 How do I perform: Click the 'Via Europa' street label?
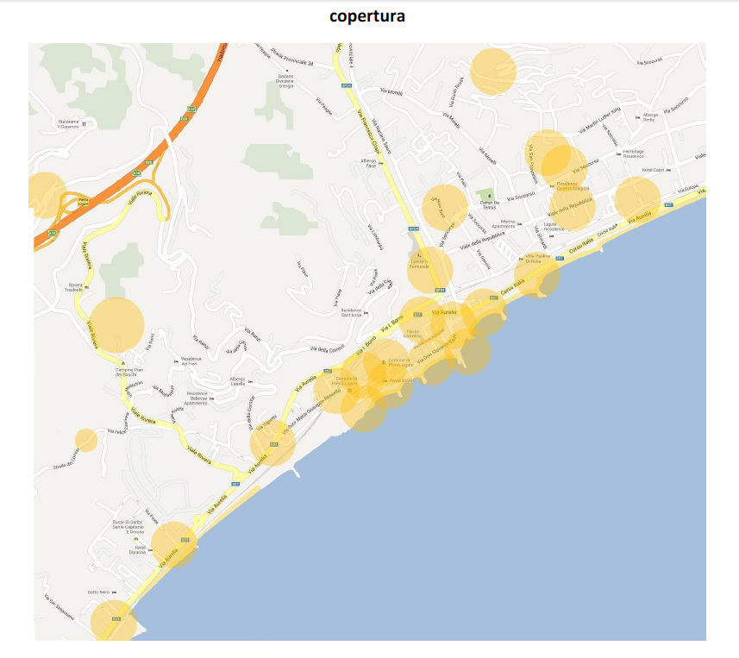[x=687, y=190]
